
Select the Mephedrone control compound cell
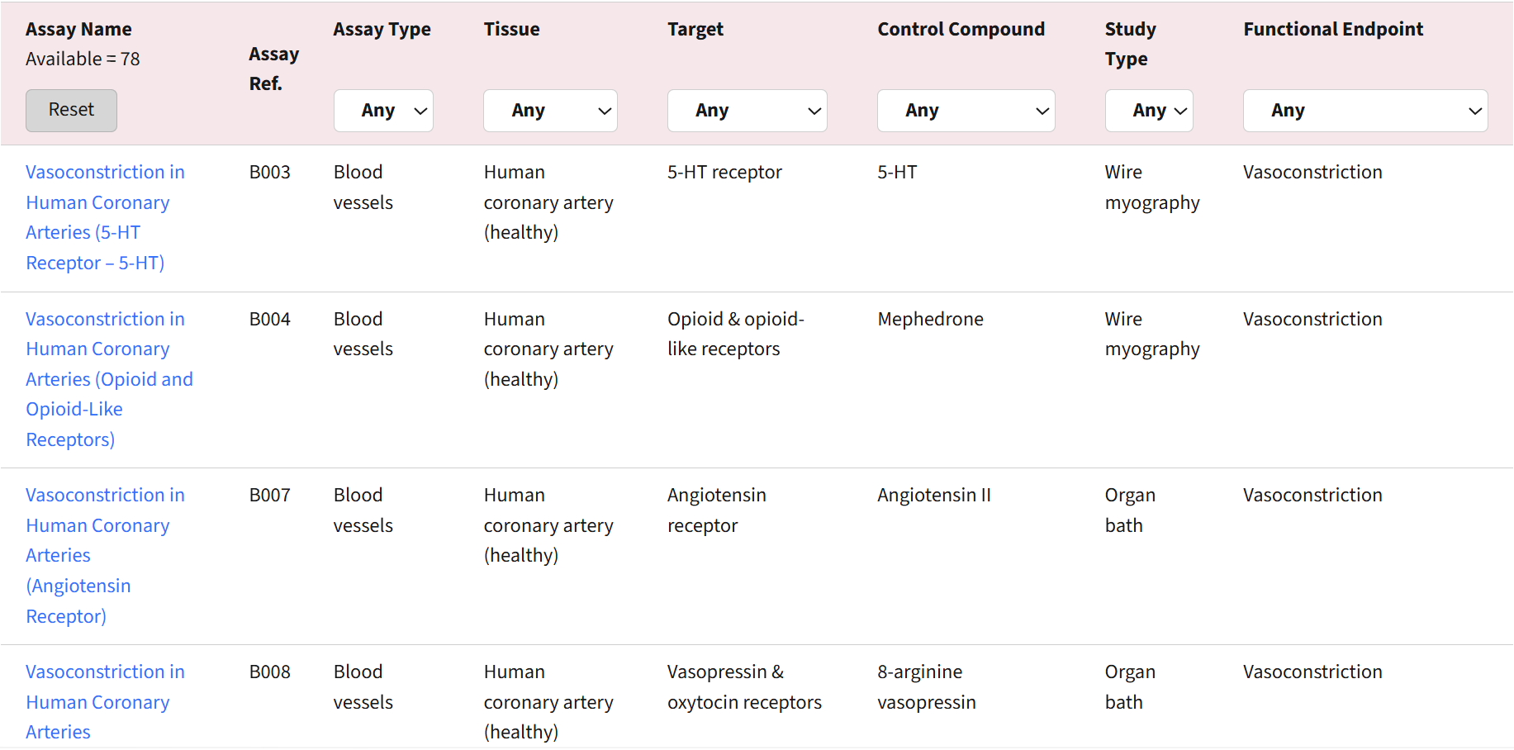930,319
